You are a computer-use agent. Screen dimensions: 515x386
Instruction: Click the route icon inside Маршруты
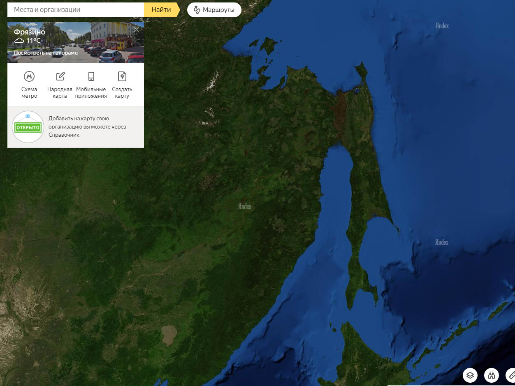point(197,10)
